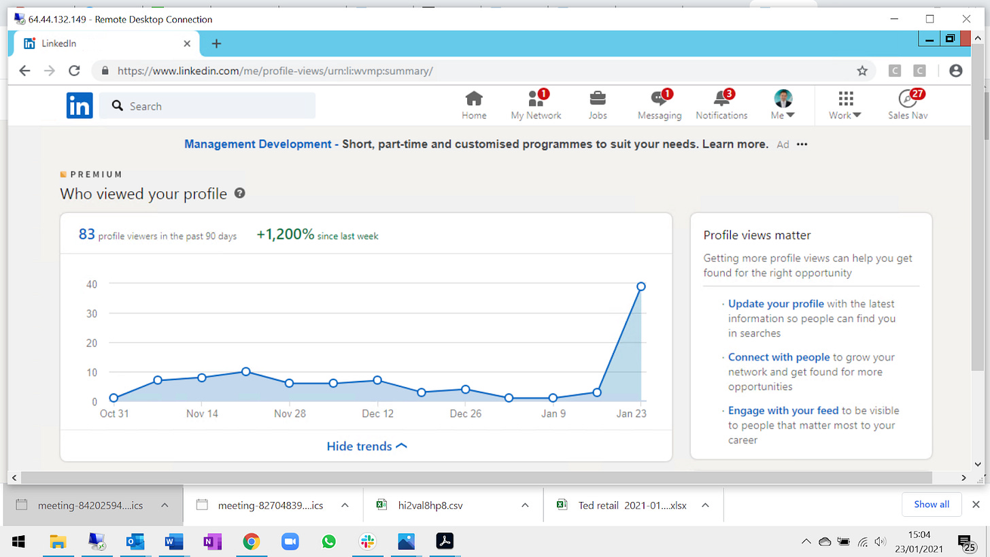Go forward in browser history
Image resolution: width=990 pixels, height=557 pixels.
click(49, 71)
